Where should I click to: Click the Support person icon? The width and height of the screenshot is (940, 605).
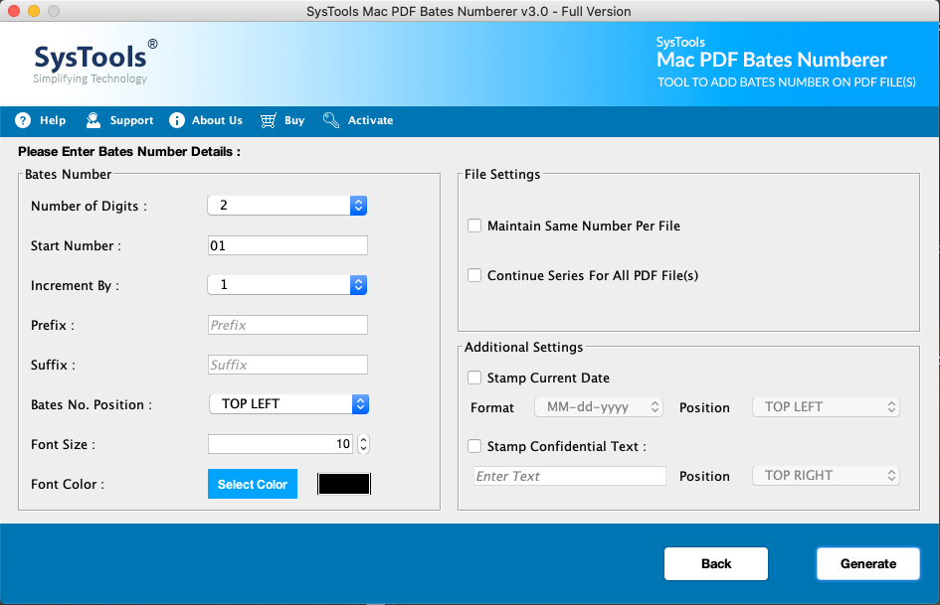[93, 120]
